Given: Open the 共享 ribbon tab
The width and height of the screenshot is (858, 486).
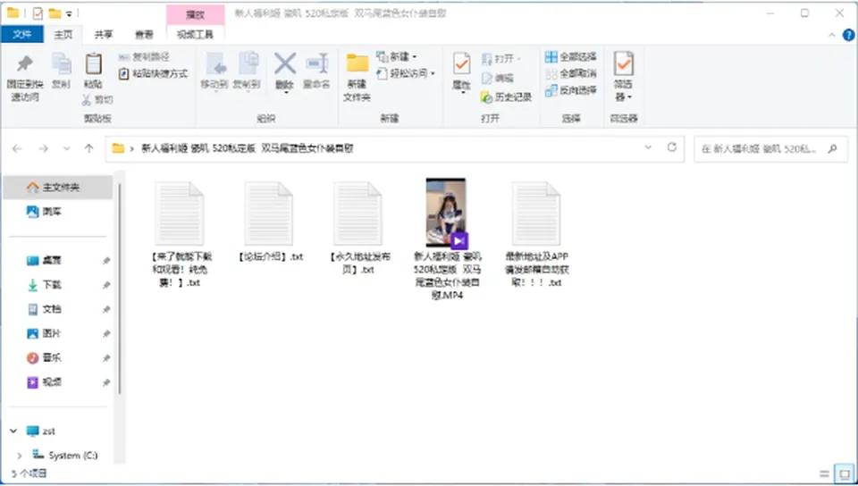Looking at the screenshot, I should (x=104, y=35).
